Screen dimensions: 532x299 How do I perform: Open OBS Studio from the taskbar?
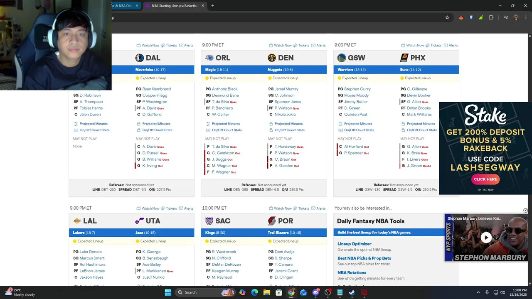pos(328,292)
